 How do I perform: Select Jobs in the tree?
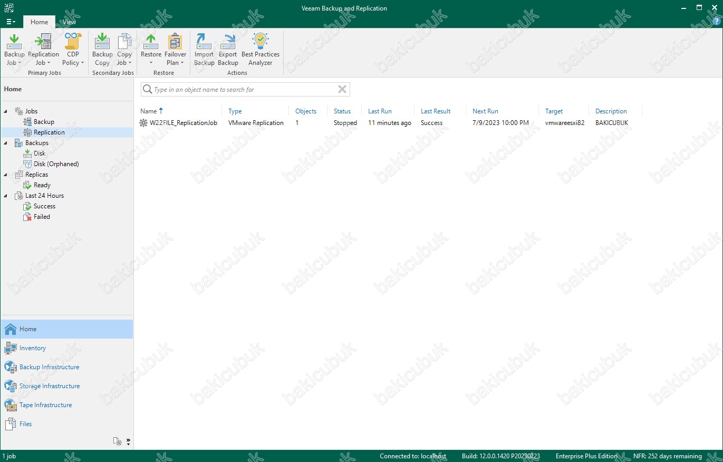(31, 111)
